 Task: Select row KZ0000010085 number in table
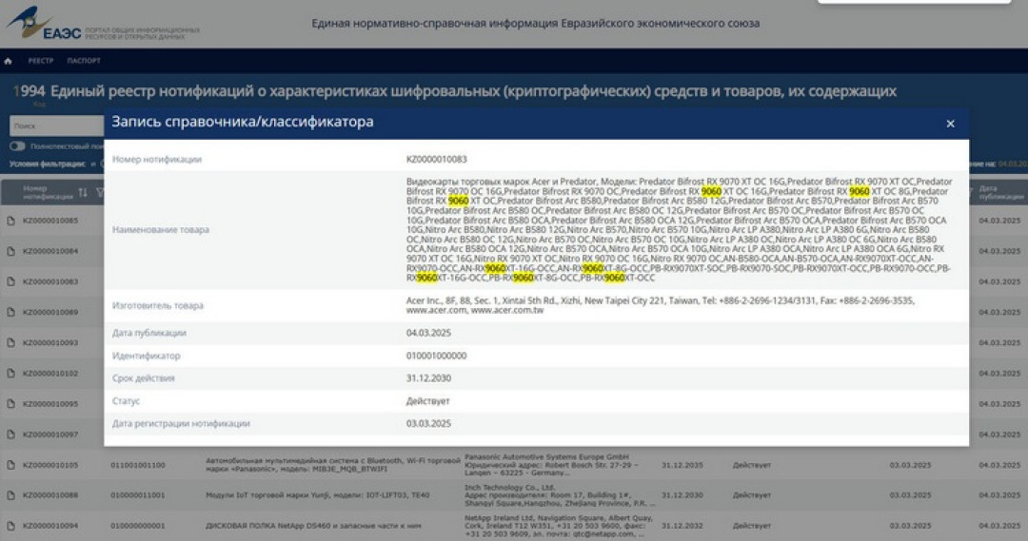[x=50, y=221]
